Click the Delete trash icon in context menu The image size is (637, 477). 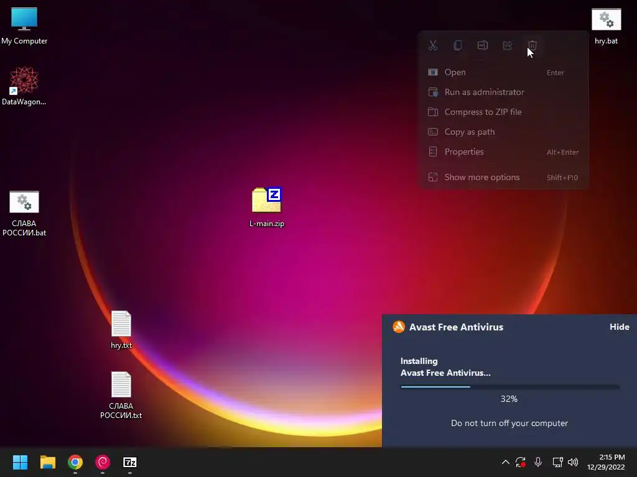pyautogui.click(x=532, y=45)
